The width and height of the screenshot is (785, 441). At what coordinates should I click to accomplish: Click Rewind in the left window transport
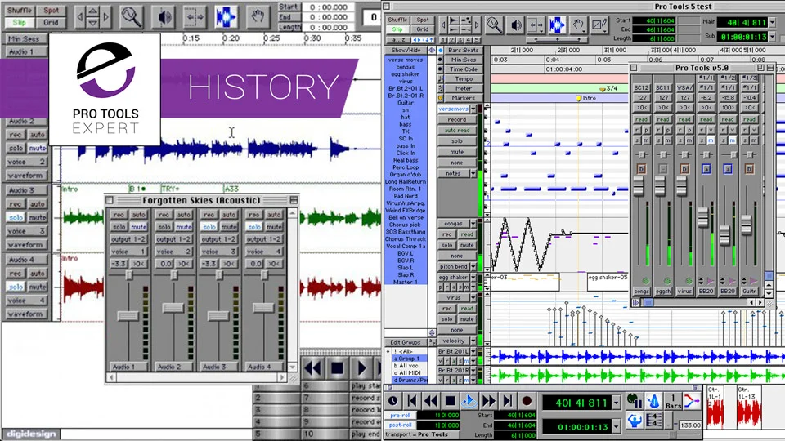coord(312,369)
